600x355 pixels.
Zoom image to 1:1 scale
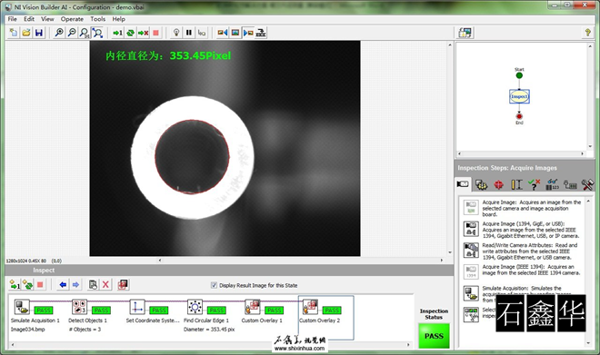85,33
